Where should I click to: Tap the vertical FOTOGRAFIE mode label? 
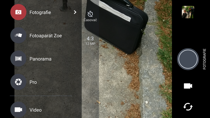tap(204, 59)
